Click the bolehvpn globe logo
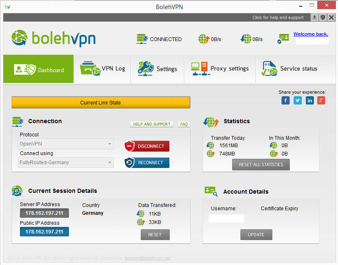The height and width of the screenshot is (265, 338). pos(20,38)
